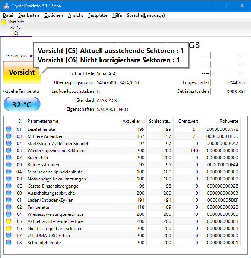Click the Gesamtzustand label
This screenshot has height=258, width=251.
tap(20, 56)
